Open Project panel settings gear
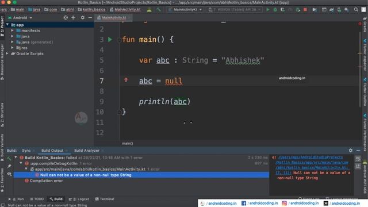The width and height of the screenshot is (368, 207). (x=83, y=18)
